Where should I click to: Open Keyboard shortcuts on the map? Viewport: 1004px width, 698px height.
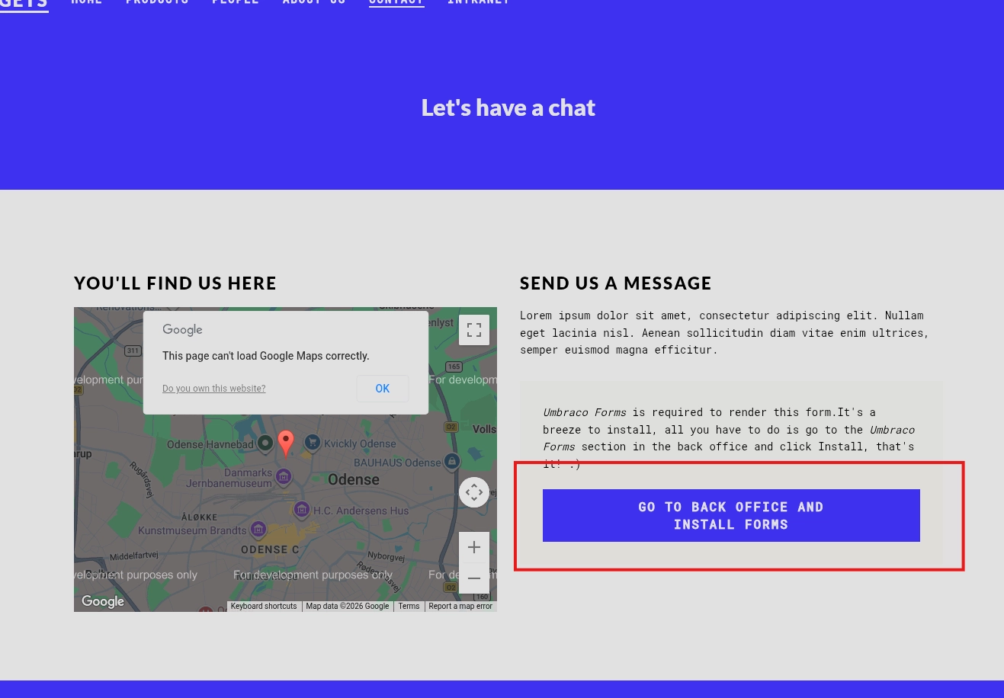point(264,607)
